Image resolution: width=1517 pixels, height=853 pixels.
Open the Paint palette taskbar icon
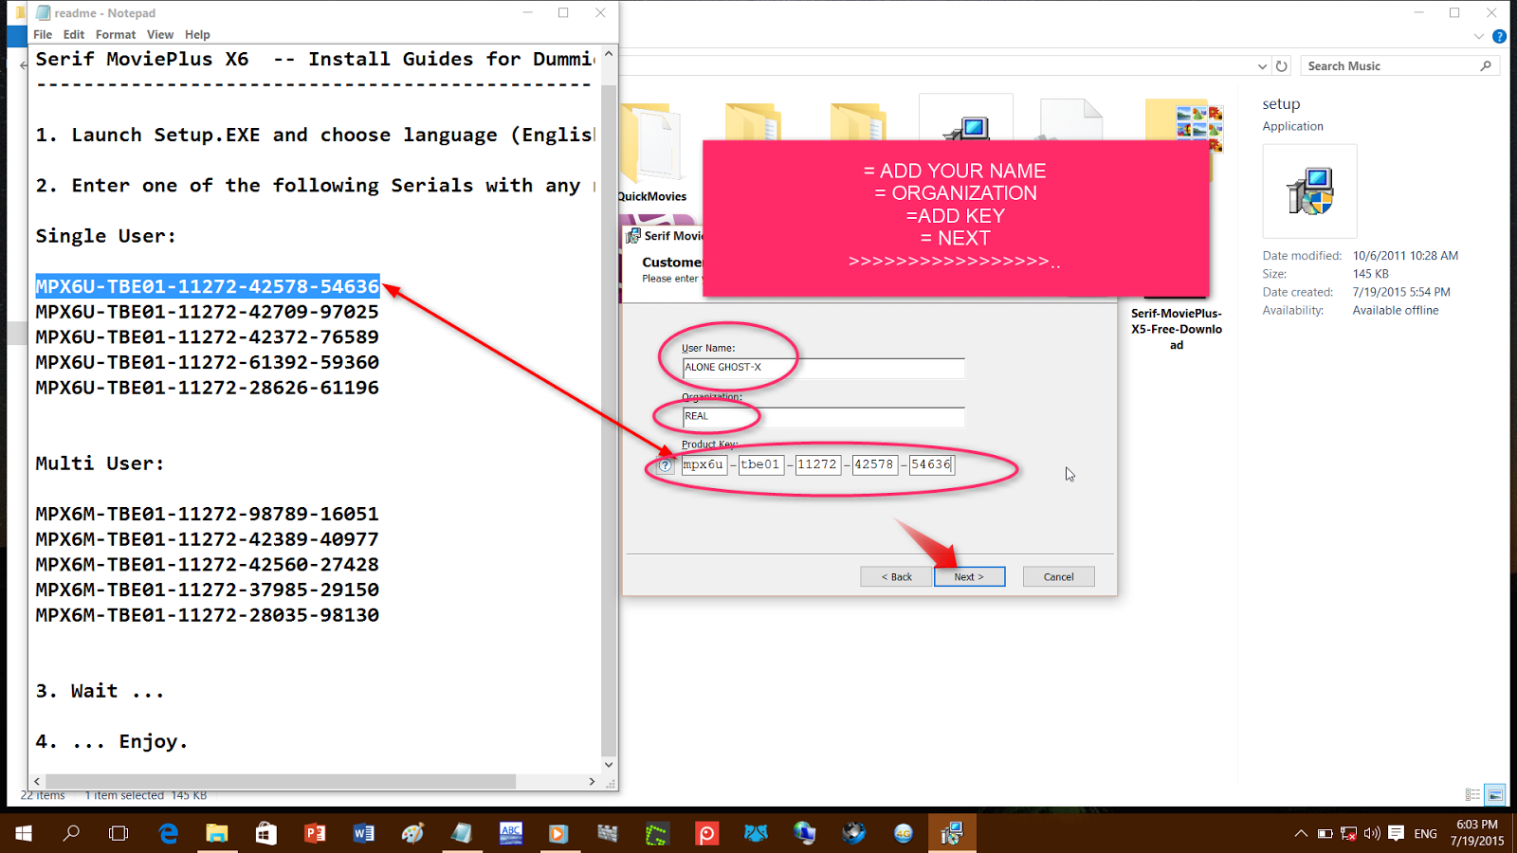coord(412,833)
